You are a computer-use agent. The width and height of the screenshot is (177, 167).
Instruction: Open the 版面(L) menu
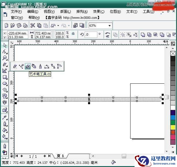pos(66,12)
